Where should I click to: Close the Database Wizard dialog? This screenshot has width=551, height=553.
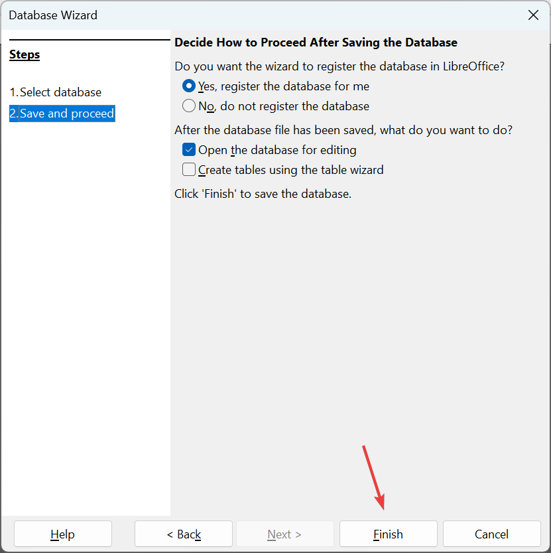[533, 15]
